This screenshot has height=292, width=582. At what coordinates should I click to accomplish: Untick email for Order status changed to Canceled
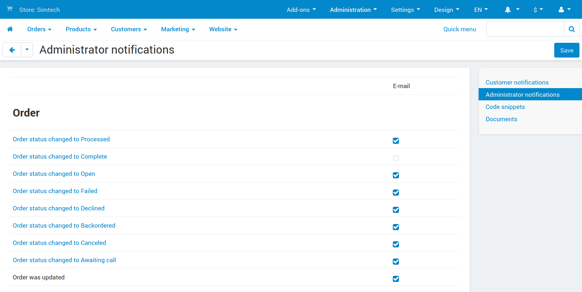click(x=396, y=244)
